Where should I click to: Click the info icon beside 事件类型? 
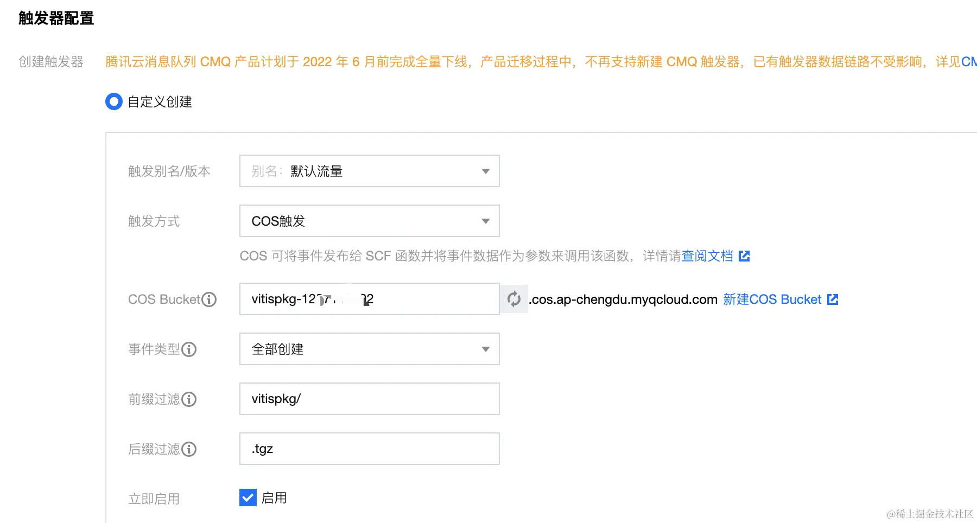[x=188, y=349]
